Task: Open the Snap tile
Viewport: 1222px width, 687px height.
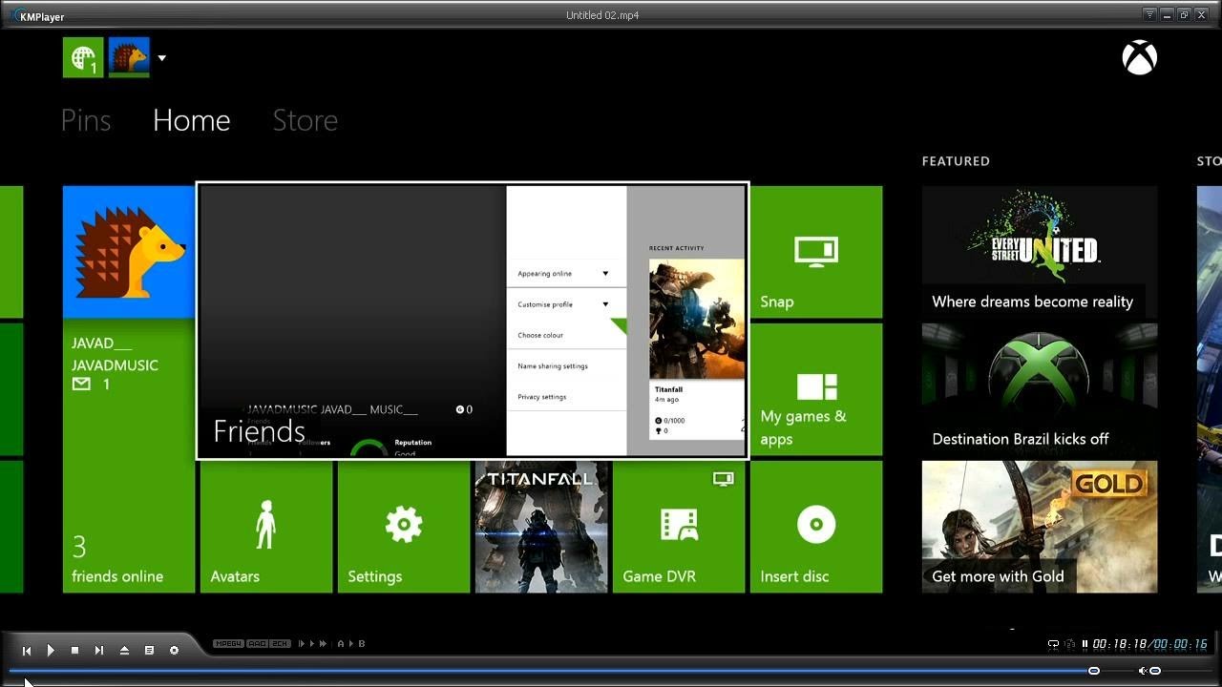Action: (x=816, y=252)
